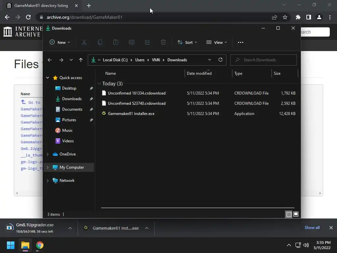Bookmark this page with the star icon
337x253 pixels.
click(x=285, y=17)
